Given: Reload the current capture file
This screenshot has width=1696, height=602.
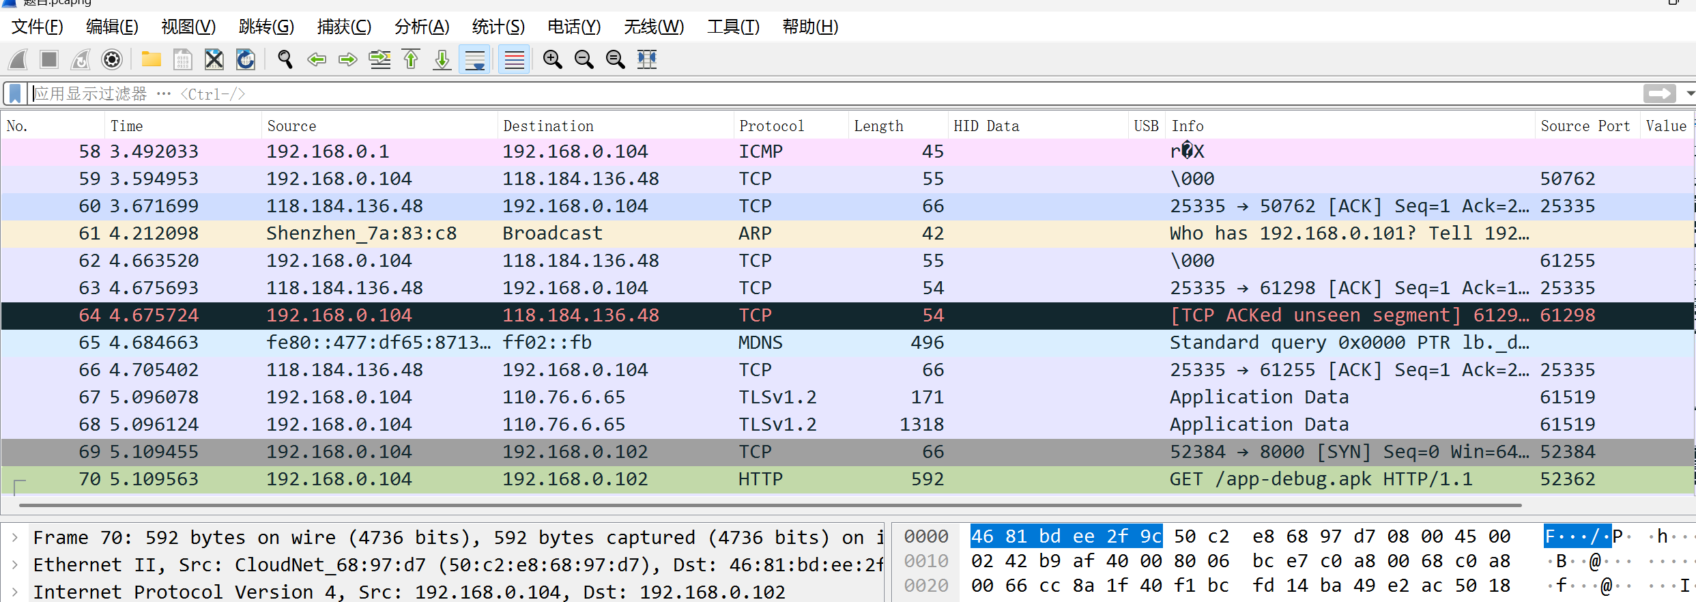Looking at the screenshot, I should tap(246, 60).
